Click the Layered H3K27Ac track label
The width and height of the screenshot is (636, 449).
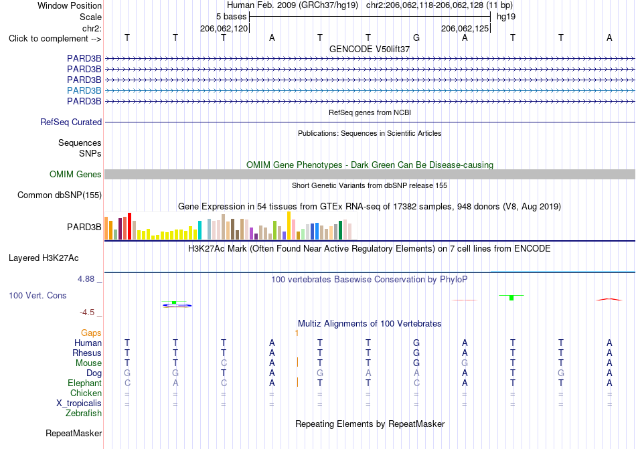click(x=44, y=258)
